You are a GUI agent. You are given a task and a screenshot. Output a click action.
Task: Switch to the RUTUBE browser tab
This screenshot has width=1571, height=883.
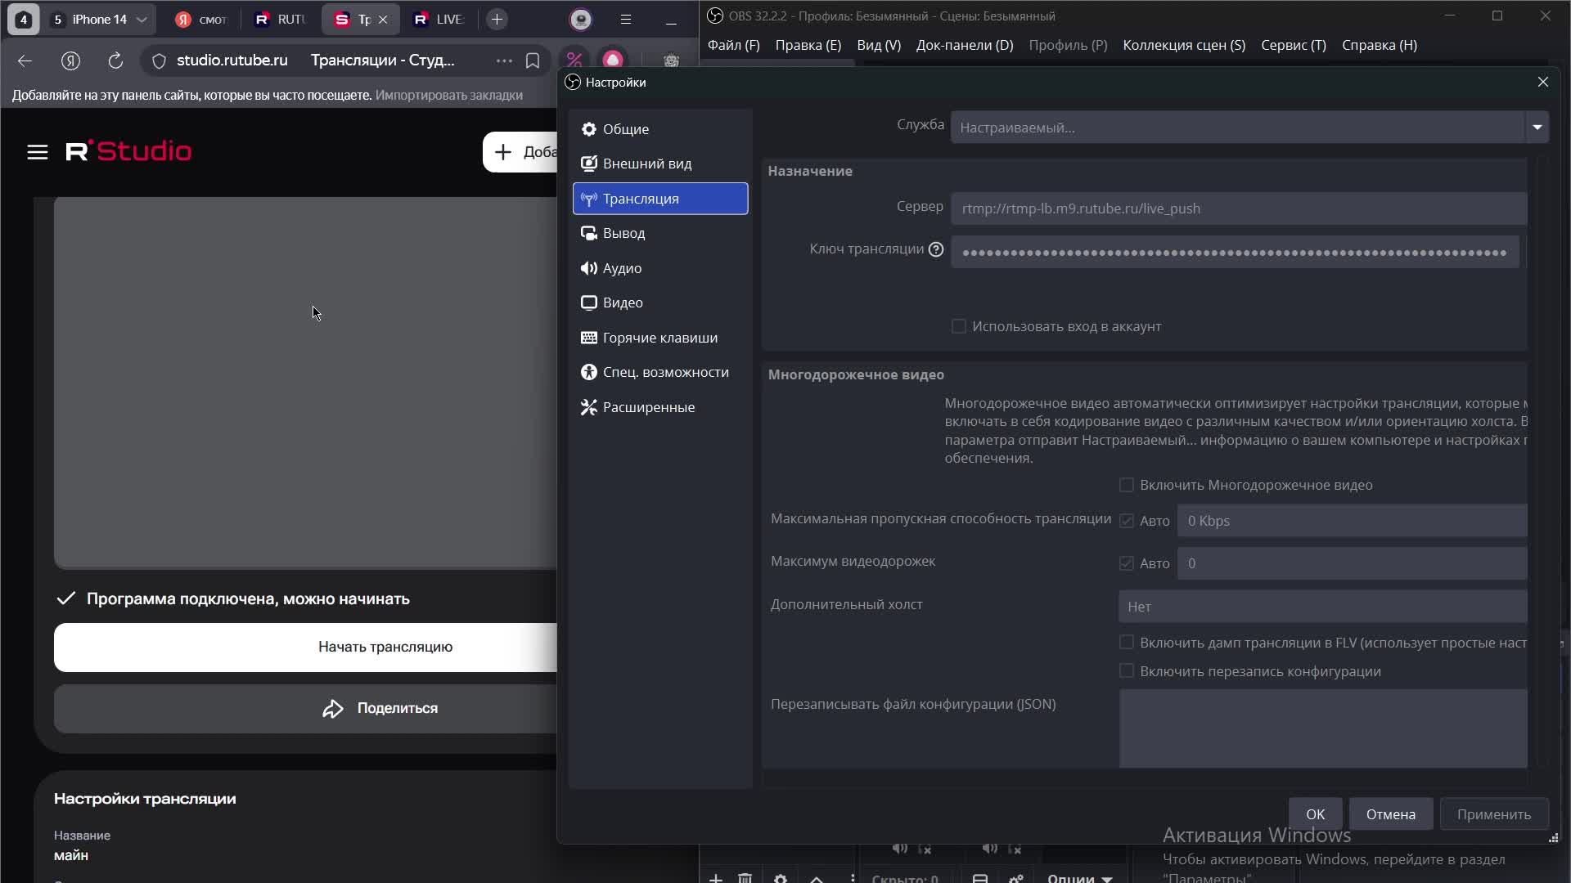coord(281,20)
